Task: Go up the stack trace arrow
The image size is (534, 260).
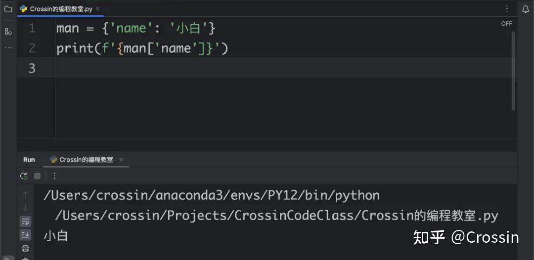Action: (x=25, y=195)
